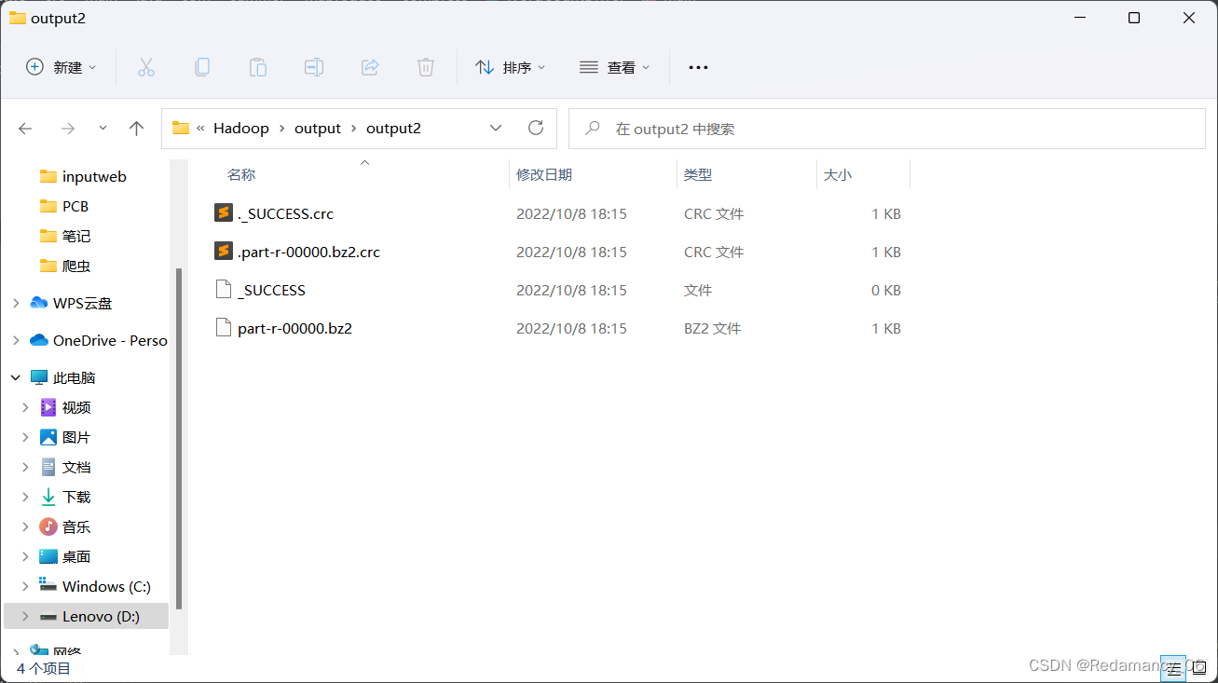Open 图片 library in sidebar

(x=75, y=437)
